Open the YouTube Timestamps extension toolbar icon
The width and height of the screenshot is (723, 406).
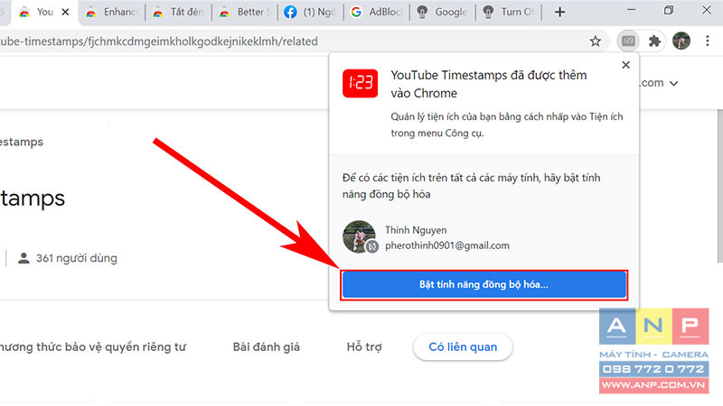tap(628, 42)
